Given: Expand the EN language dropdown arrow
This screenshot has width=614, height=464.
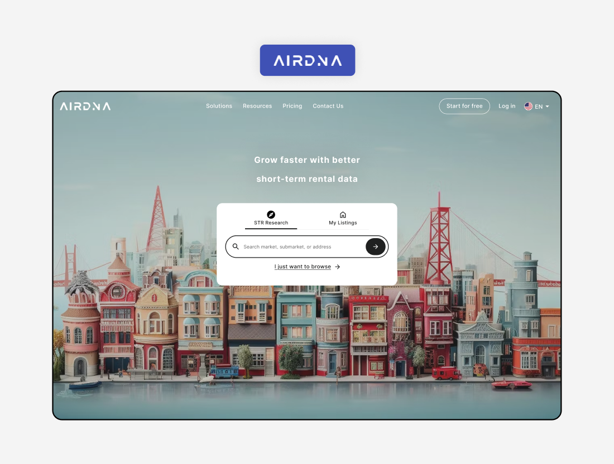Looking at the screenshot, I should coord(547,107).
